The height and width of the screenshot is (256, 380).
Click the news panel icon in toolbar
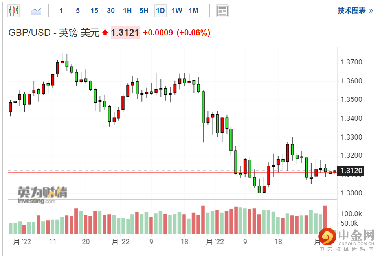coord(222,11)
